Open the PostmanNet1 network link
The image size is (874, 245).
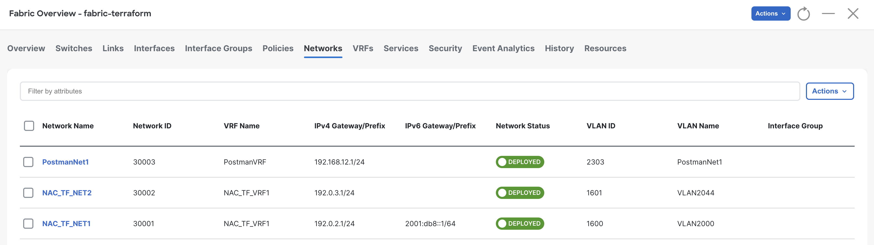[x=65, y=162]
